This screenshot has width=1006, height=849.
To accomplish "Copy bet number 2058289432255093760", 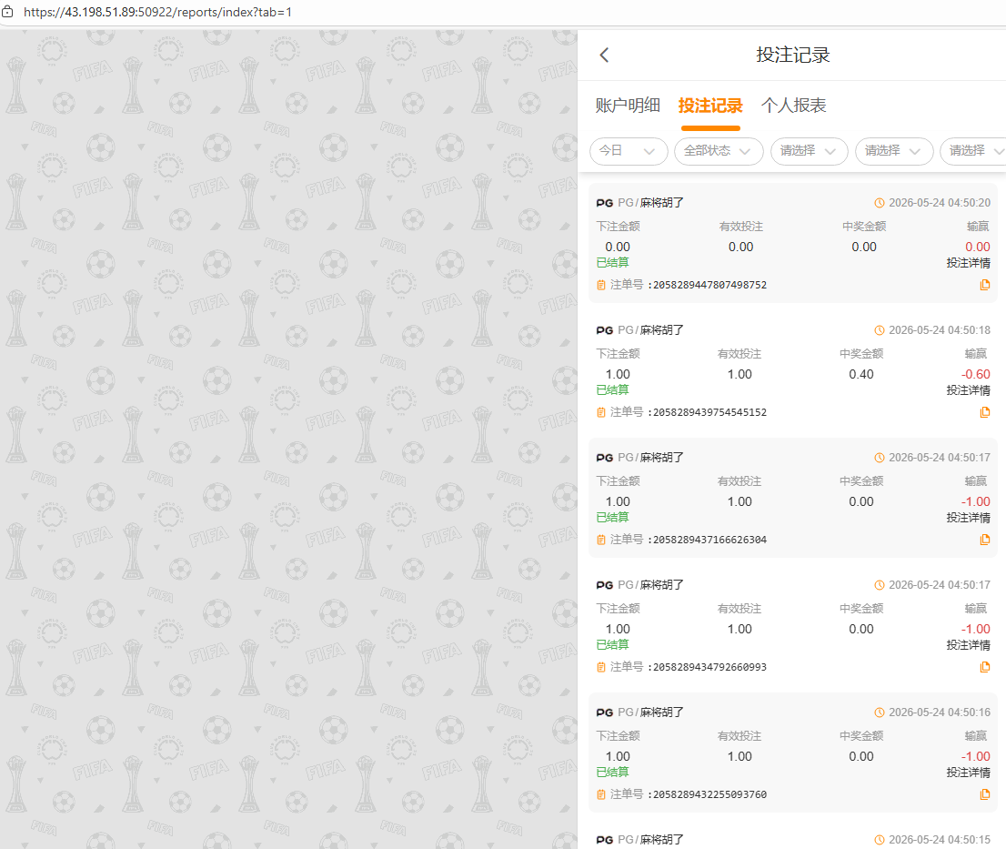I will point(985,794).
